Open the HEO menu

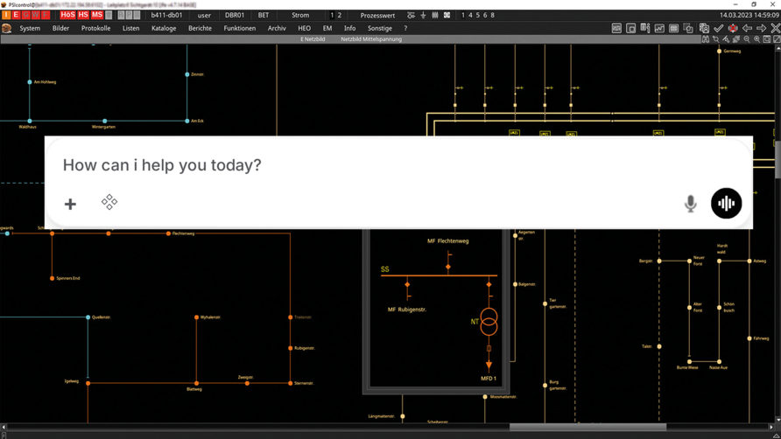point(305,28)
